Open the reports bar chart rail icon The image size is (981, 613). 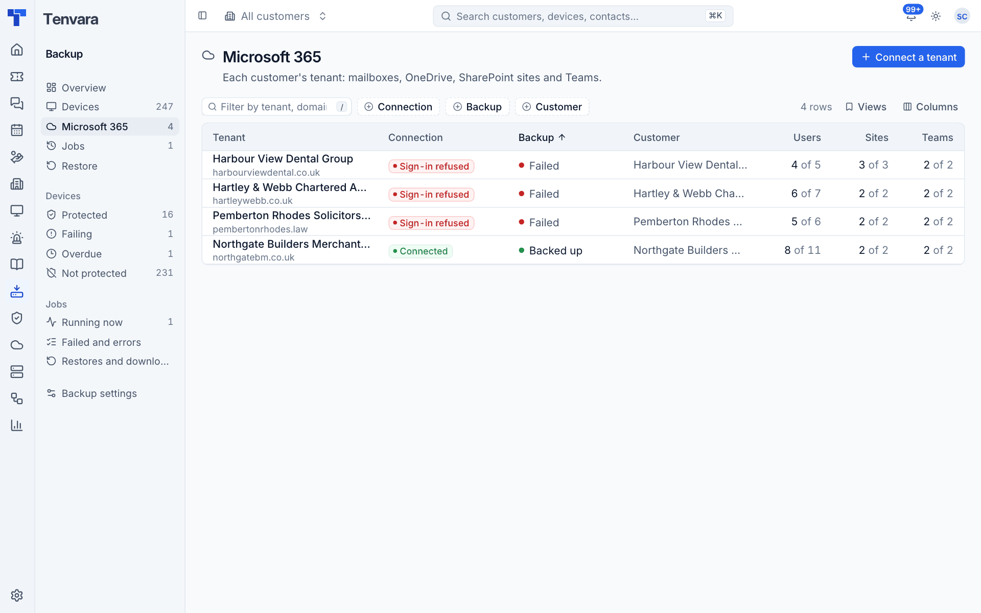pos(17,425)
